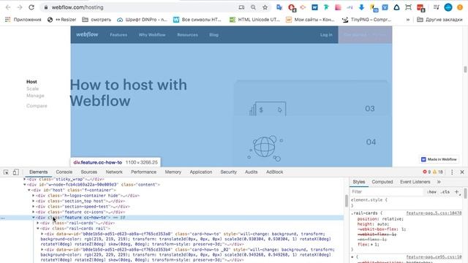Switch to the Memory tab
Image resolution: width=468 pixels, height=263 pixels.
click(x=173, y=172)
